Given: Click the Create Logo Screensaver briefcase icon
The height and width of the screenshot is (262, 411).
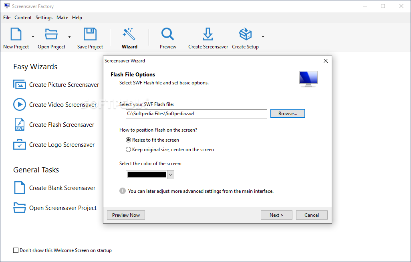Looking at the screenshot, I should [20, 144].
